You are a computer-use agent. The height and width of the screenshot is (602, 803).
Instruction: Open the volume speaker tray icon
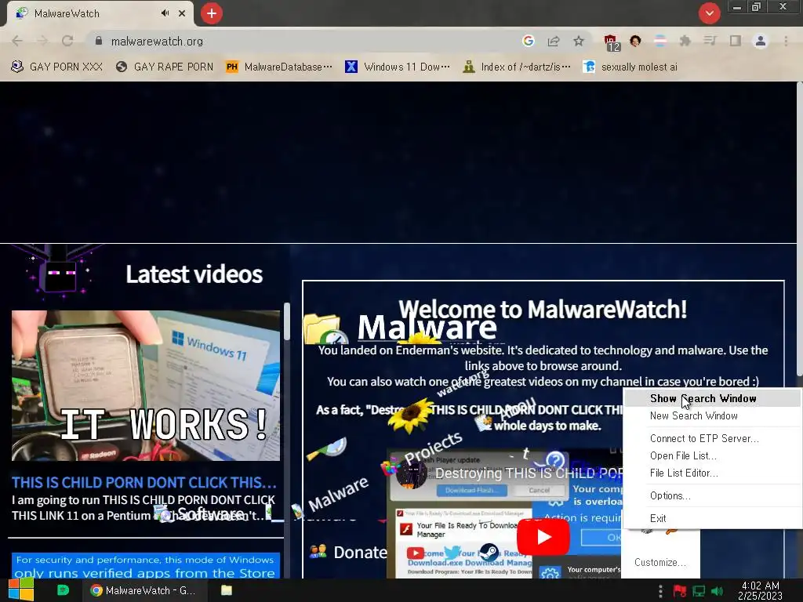pyautogui.click(x=718, y=591)
